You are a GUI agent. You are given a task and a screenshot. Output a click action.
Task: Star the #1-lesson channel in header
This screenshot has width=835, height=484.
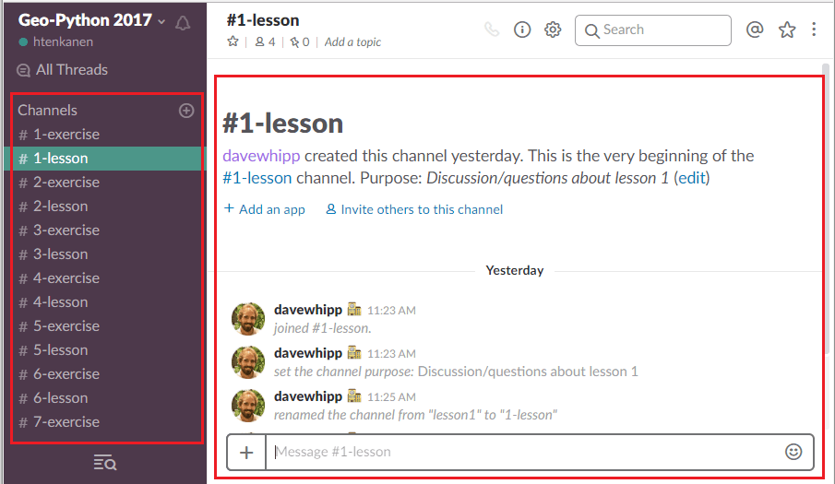point(233,41)
